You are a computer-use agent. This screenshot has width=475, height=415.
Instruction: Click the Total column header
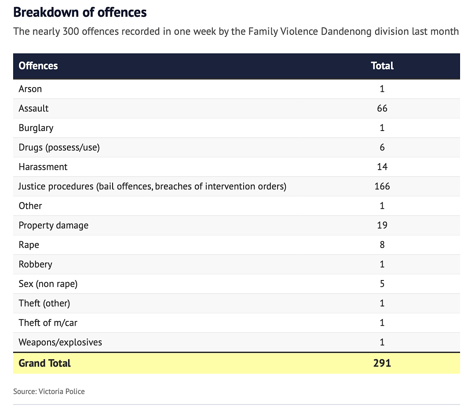[382, 66]
